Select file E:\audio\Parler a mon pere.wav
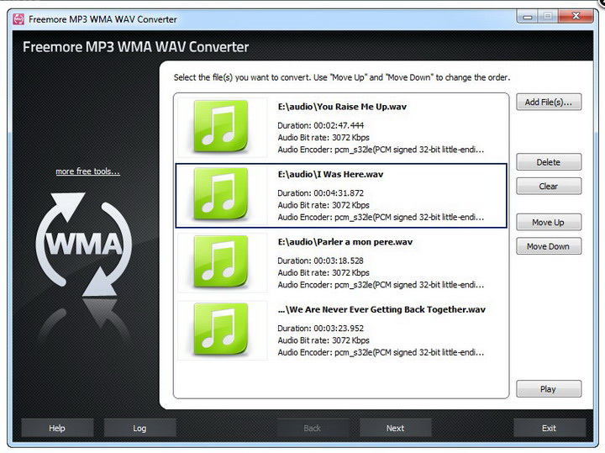605x453 pixels. (x=341, y=262)
